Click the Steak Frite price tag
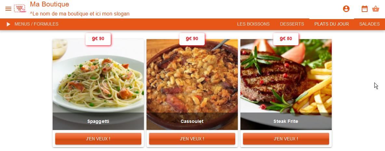The width and height of the screenshot is (385, 151). coord(286,39)
